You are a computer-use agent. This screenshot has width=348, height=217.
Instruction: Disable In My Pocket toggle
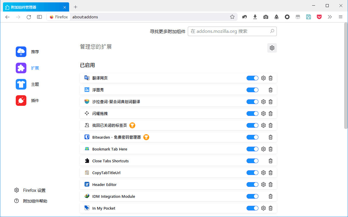tap(252, 208)
